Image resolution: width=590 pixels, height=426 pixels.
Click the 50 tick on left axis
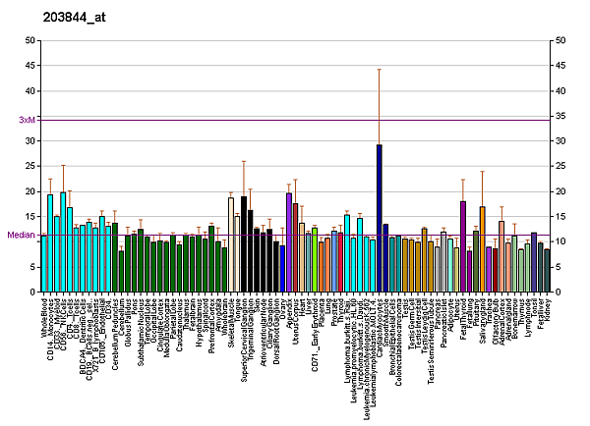(x=30, y=40)
